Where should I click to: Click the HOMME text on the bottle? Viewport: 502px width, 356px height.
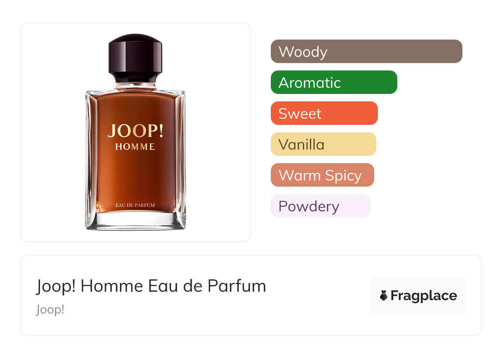click(x=135, y=147)
